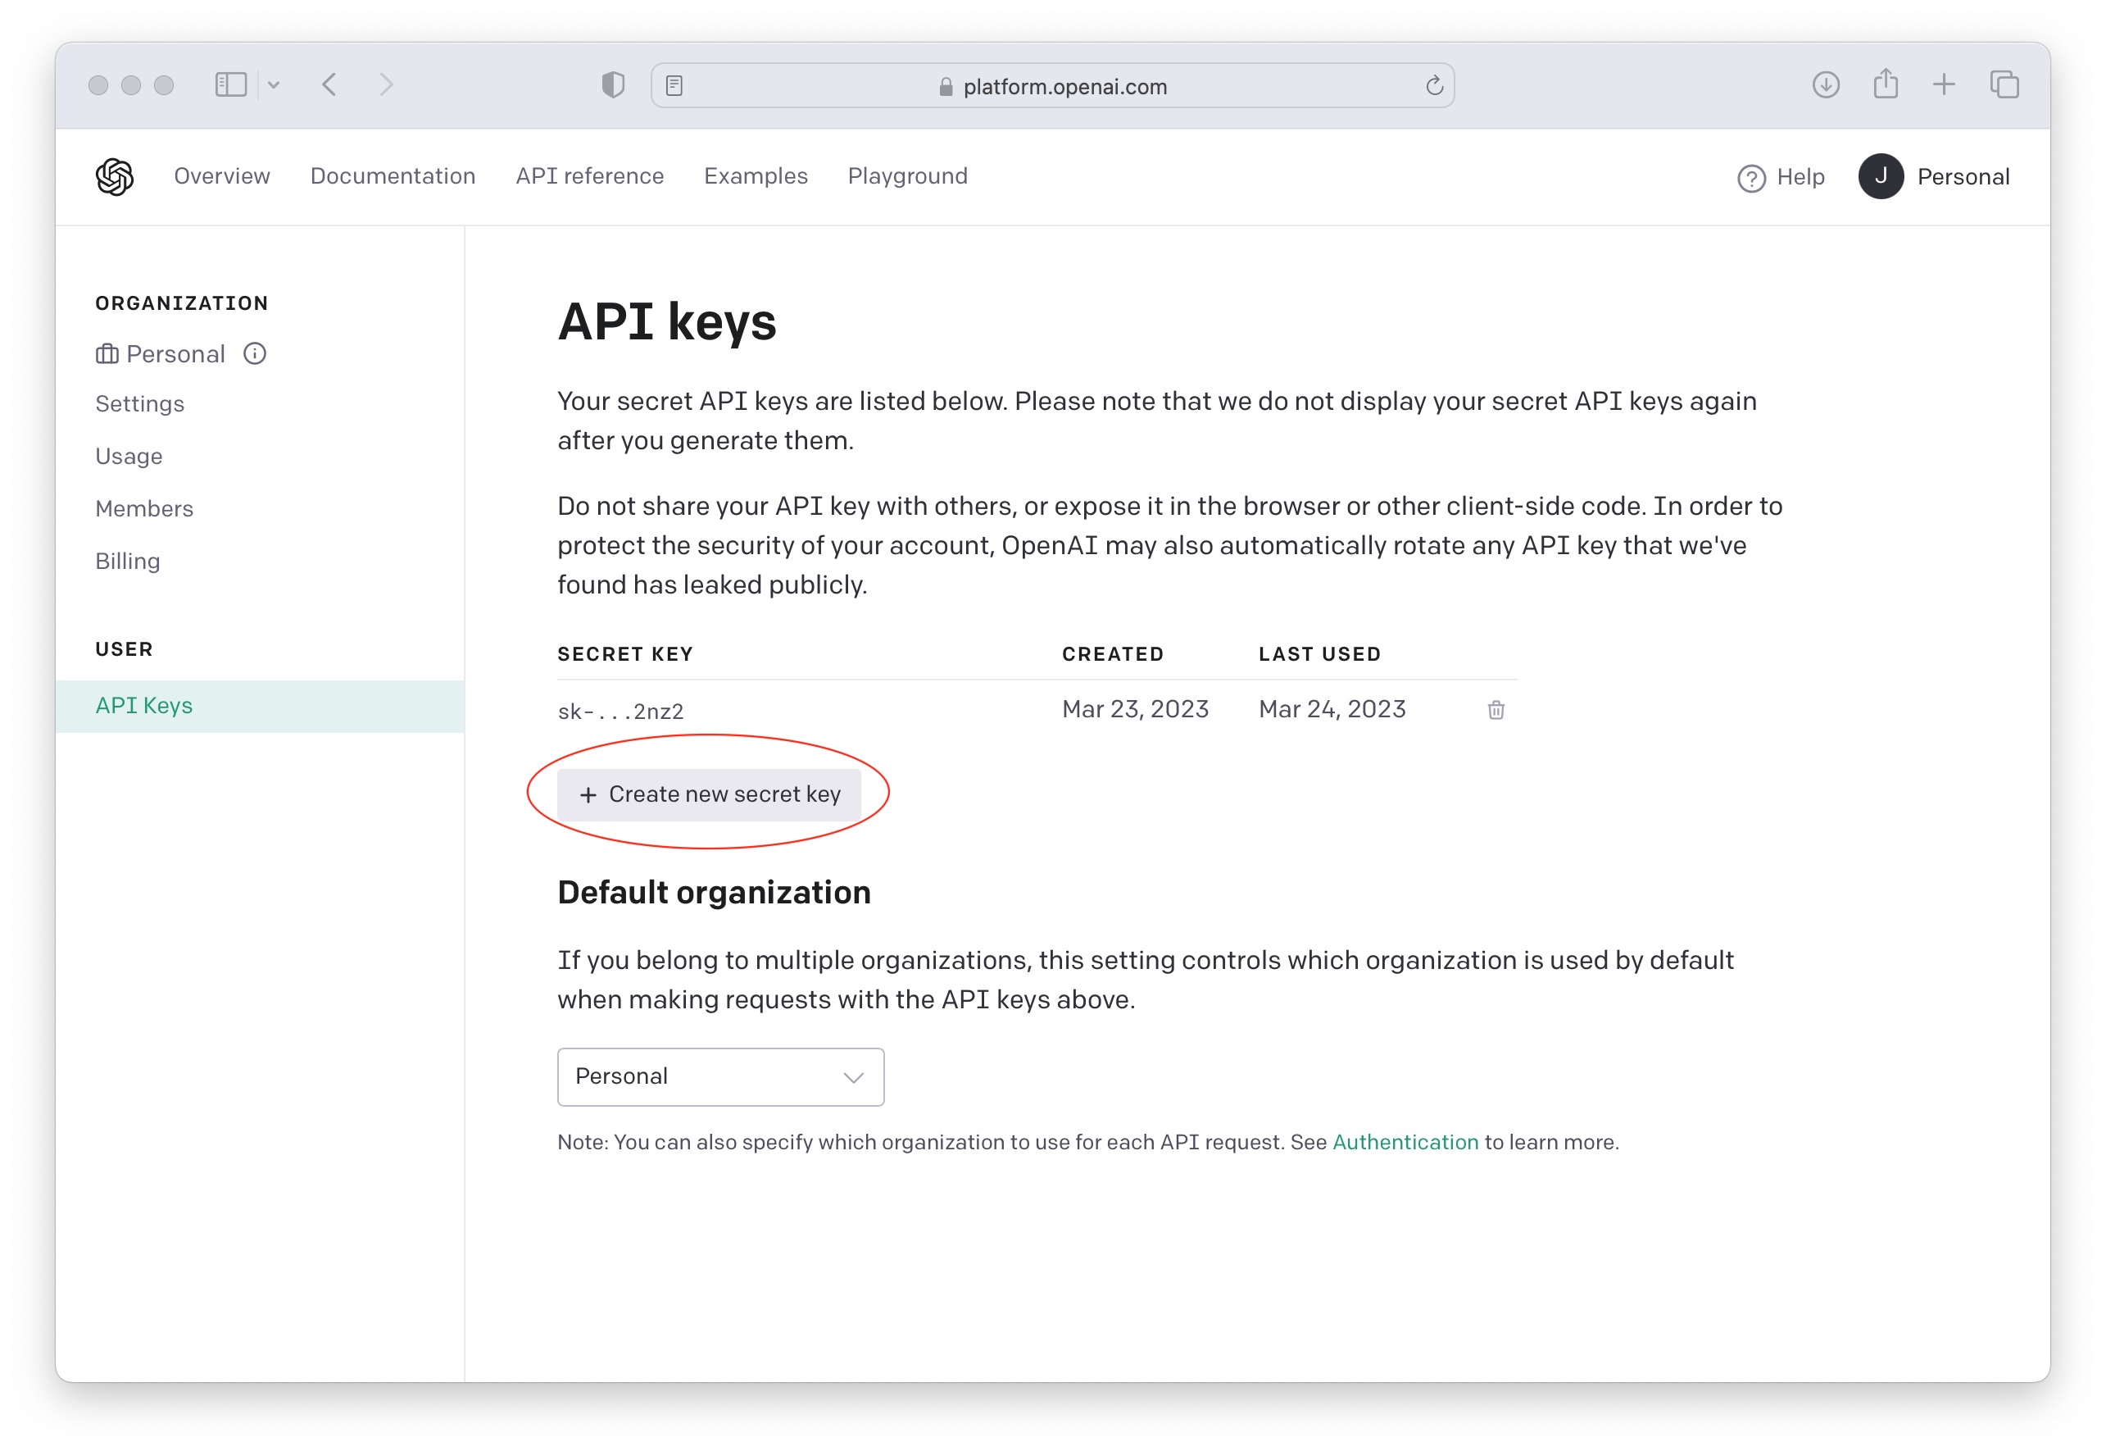
Task: Open Safari downloads via the arrow icon
Action: (x=1825, y=84)
